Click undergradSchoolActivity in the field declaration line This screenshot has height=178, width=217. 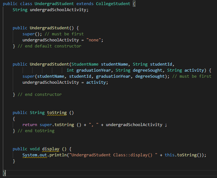point(58,10)
